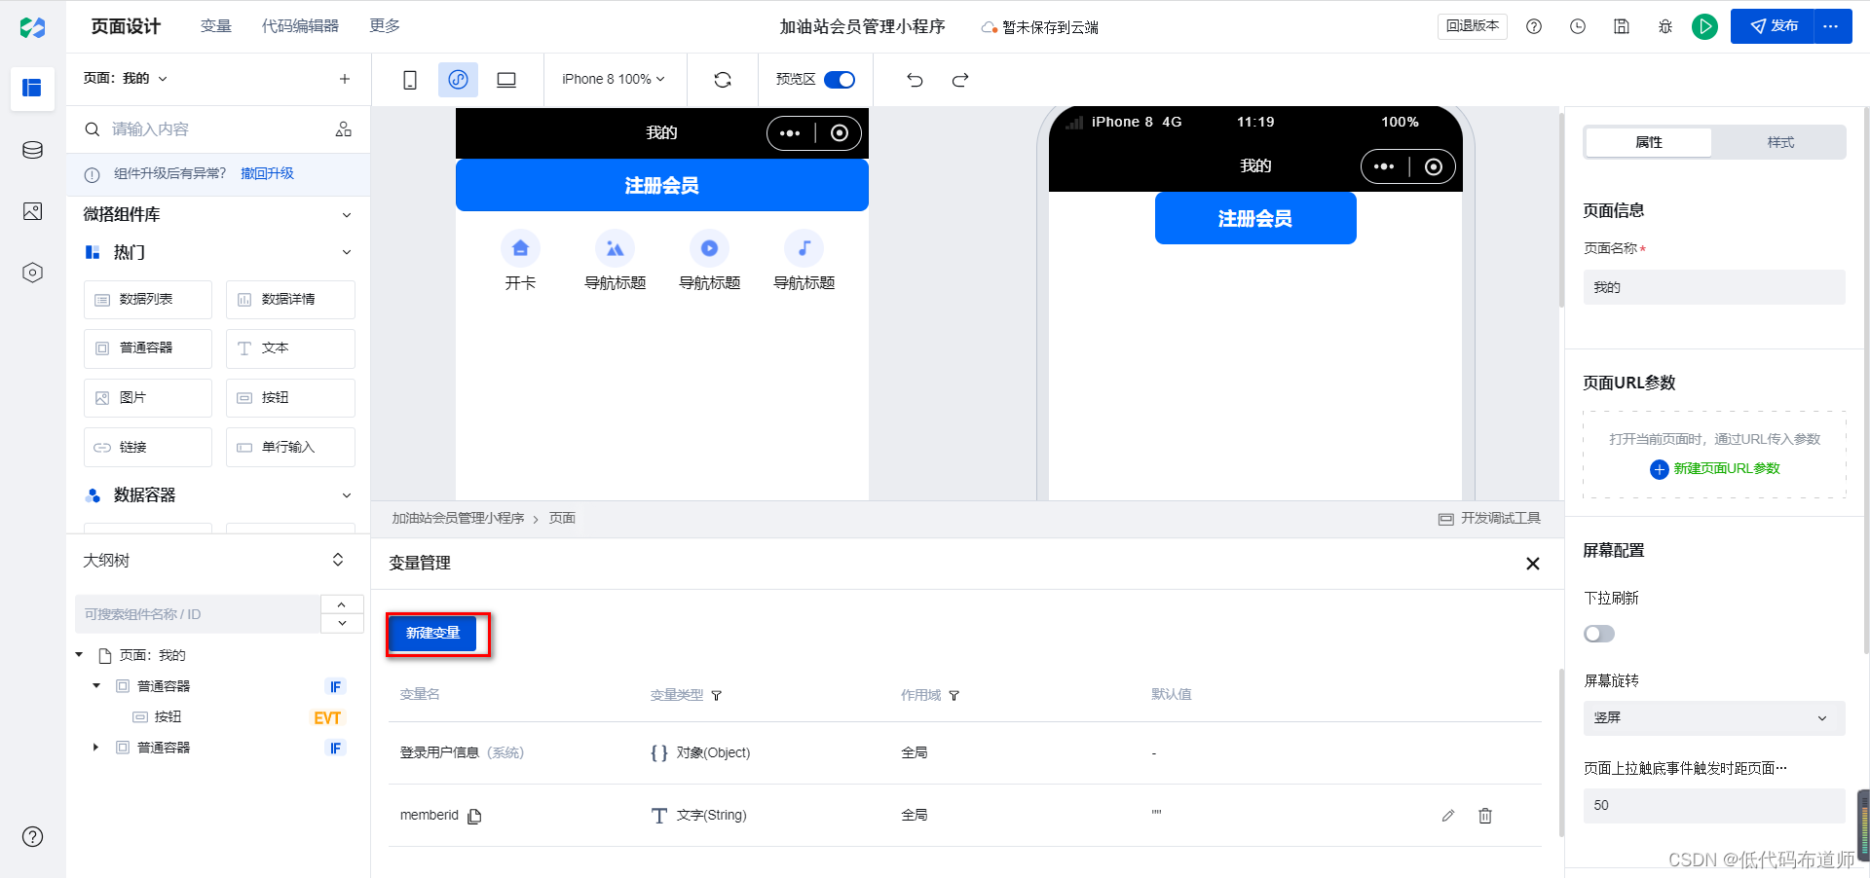Collapse the 页面: 我的 tree node
The height and width of the screenshot is (878, 1870).
(80, 655)
